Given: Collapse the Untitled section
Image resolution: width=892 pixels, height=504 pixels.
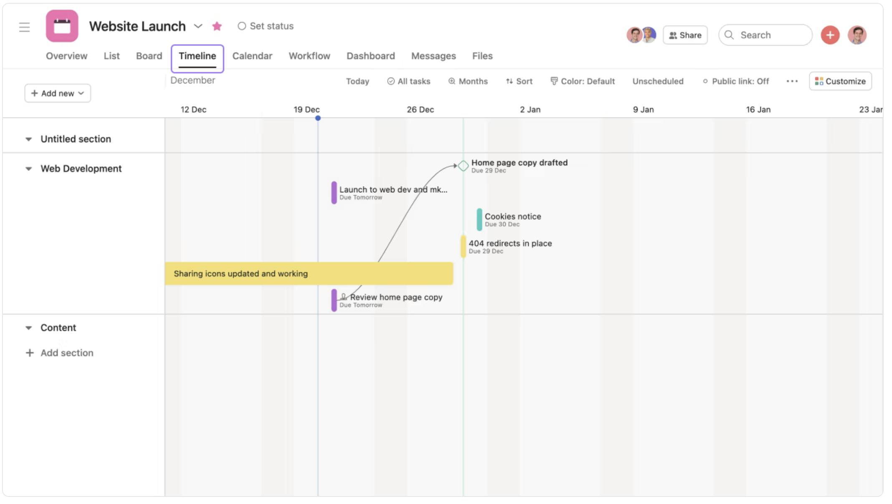Looking at the screenshot, I should pyautogui.click(x=28, y=139).
